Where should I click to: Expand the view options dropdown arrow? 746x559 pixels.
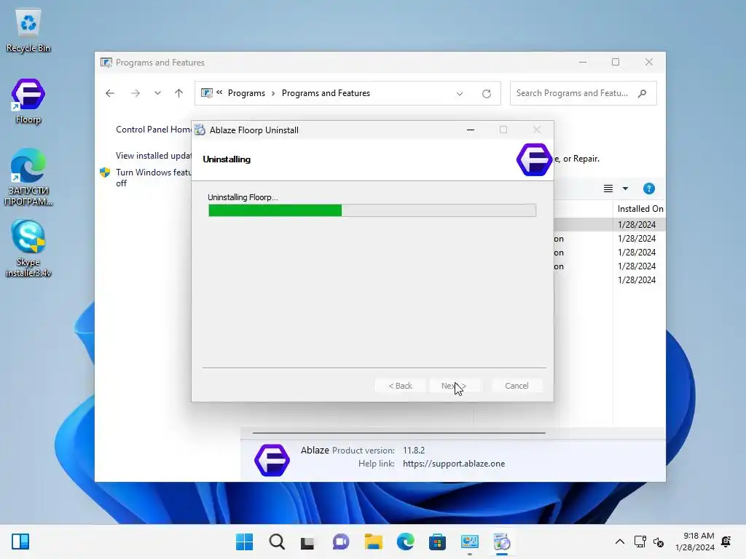coord(625,189)
